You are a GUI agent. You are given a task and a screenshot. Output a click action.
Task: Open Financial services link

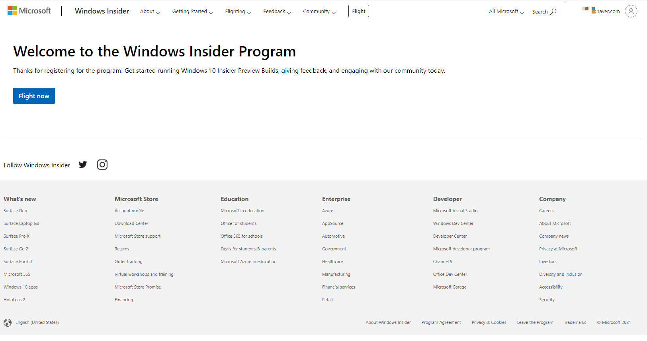(x=338, y=287)
